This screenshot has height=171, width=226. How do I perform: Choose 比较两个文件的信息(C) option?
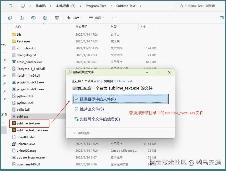pos(97,119)
